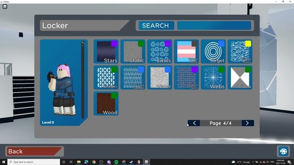Select the Stars skin tile
The image size is (294, 165).
coord(106,51)
